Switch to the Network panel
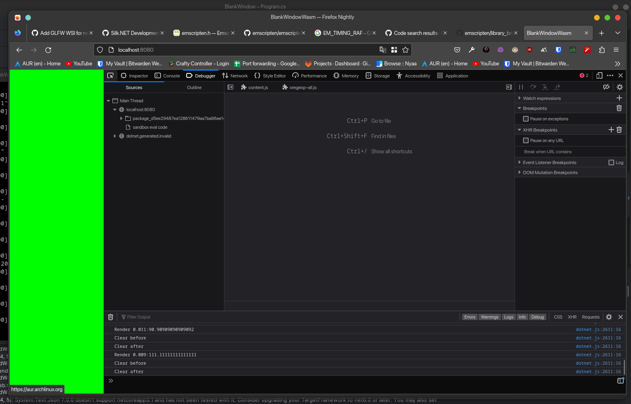The width and height of the screenshot is (631, 404). click(x=235, y=76)
